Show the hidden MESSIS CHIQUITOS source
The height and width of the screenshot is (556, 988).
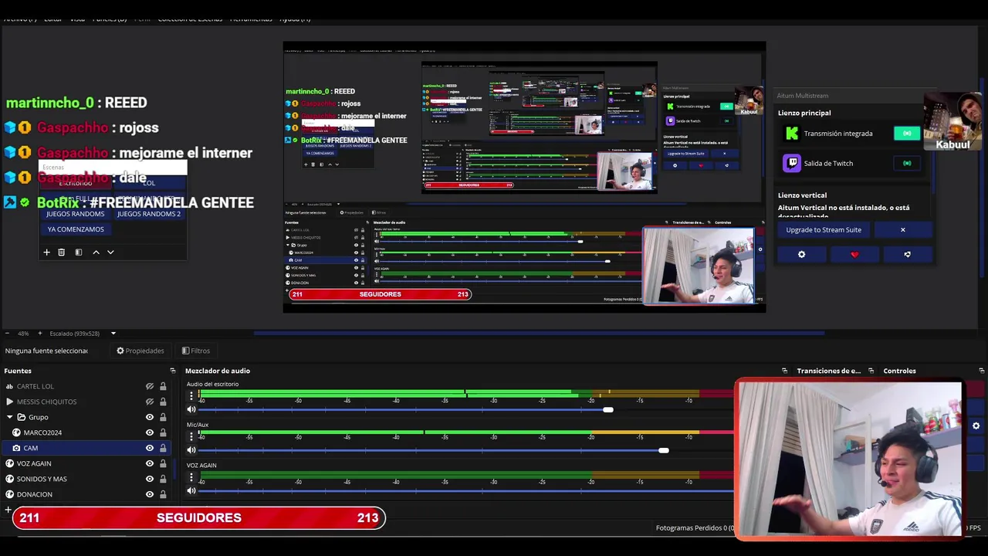tap(150, 402)
